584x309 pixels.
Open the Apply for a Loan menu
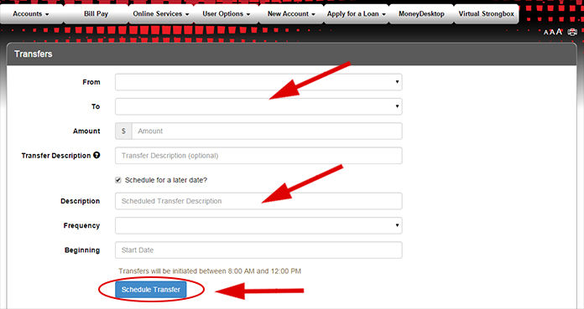(356, 13)
